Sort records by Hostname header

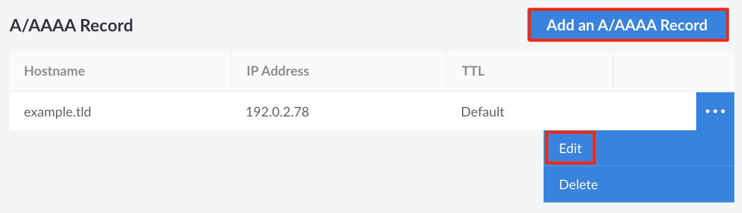coord(54,71)
